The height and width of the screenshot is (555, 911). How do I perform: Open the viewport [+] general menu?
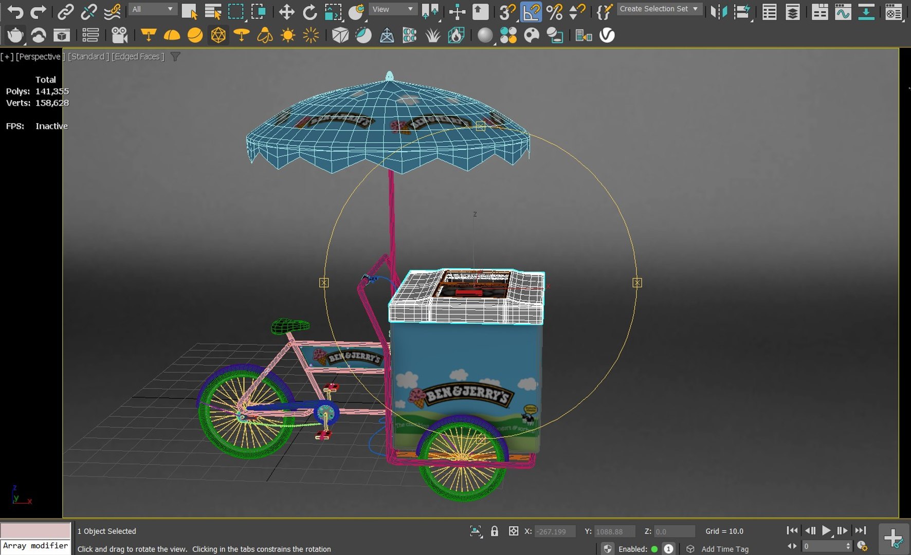(x=7, y=57)
